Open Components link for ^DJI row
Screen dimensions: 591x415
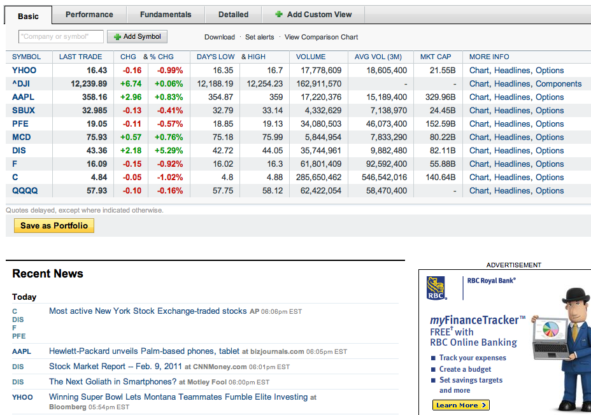(559, 83)
